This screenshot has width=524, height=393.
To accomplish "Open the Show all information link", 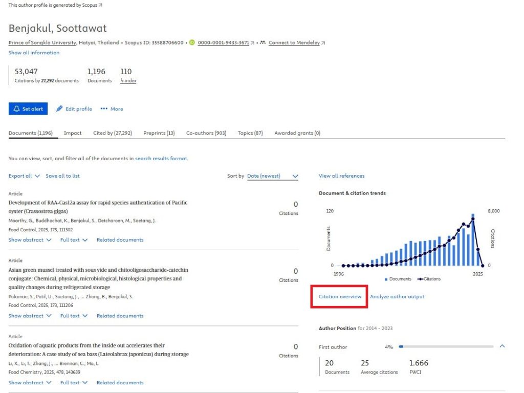I will pos(34,53).
